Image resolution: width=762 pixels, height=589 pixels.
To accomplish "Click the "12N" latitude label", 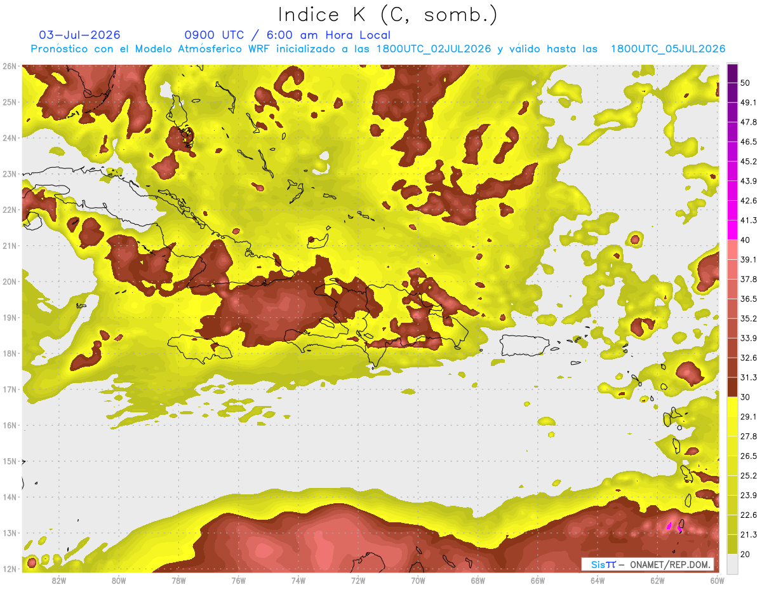I will pyautogui.click(x=10, y=569).
